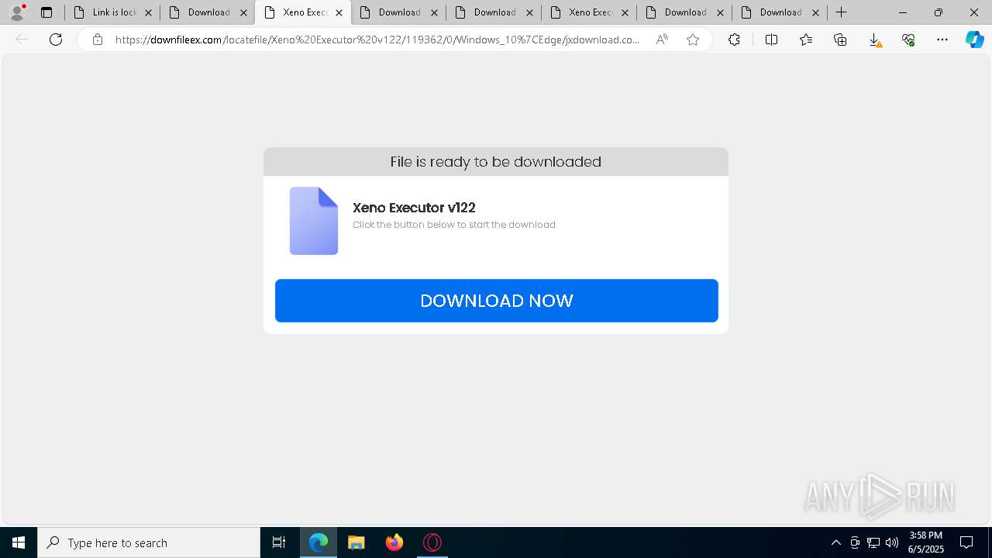The width and height of the screenshot is (992, 558).
Task: Open a new browser tab
Action: (x=842, y=12)
